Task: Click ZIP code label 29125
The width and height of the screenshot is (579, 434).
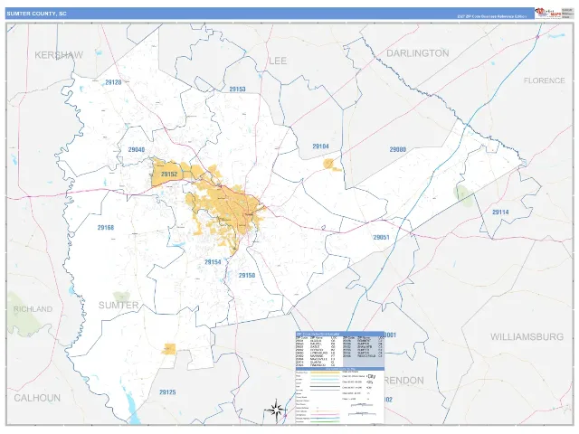Action: pos(167,392)
